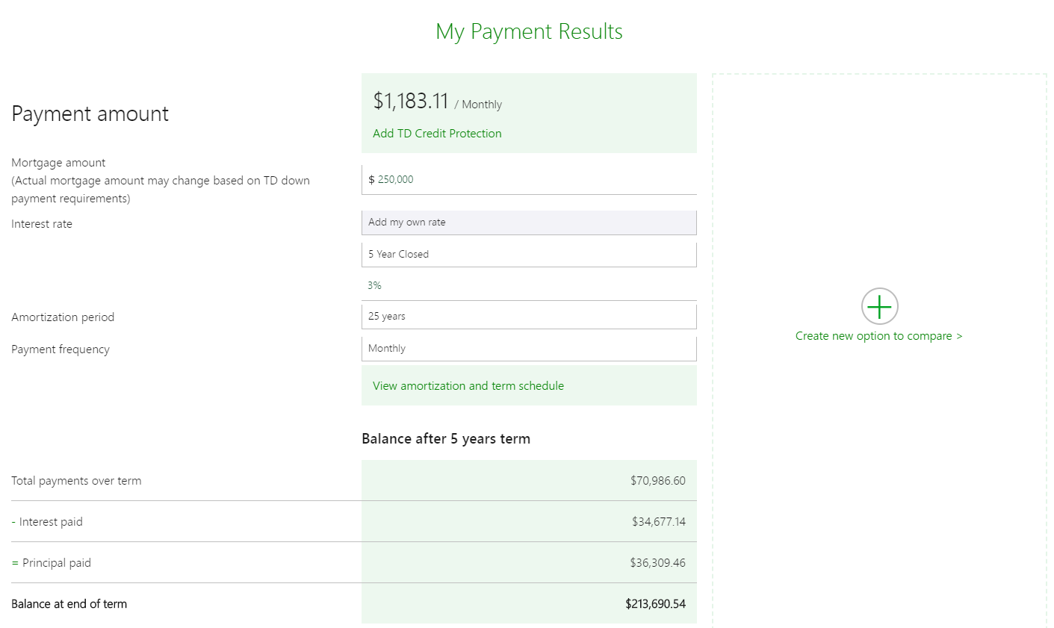Open the 5 Year Closed term dropdown
Viewport: 1054px width, 628px height.
[529, 254]
